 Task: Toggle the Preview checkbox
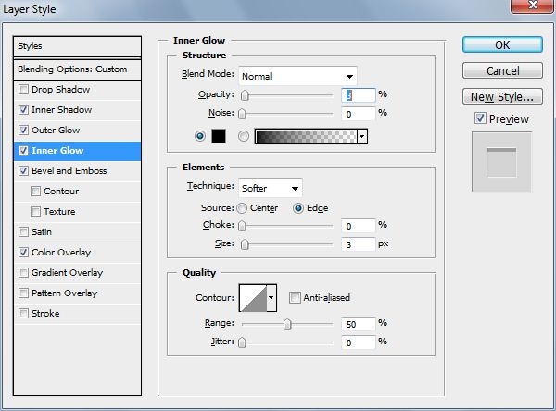point(480,118)
